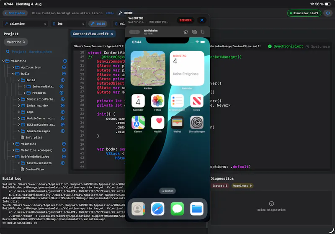Open Messages from the simulator dock
This screenshot has height=234, width=335.
[177, 208]
